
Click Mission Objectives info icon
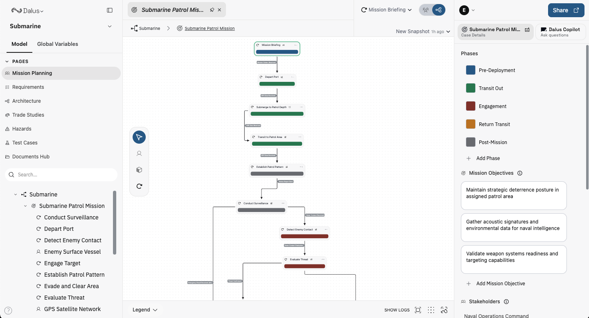coord(520,173)
